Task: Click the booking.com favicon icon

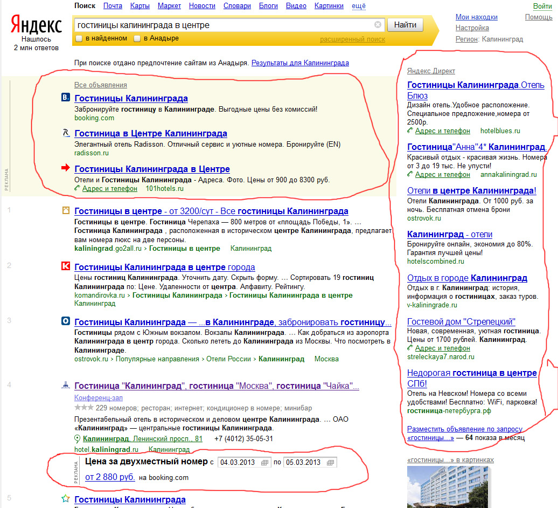Action: coord(66,97)
